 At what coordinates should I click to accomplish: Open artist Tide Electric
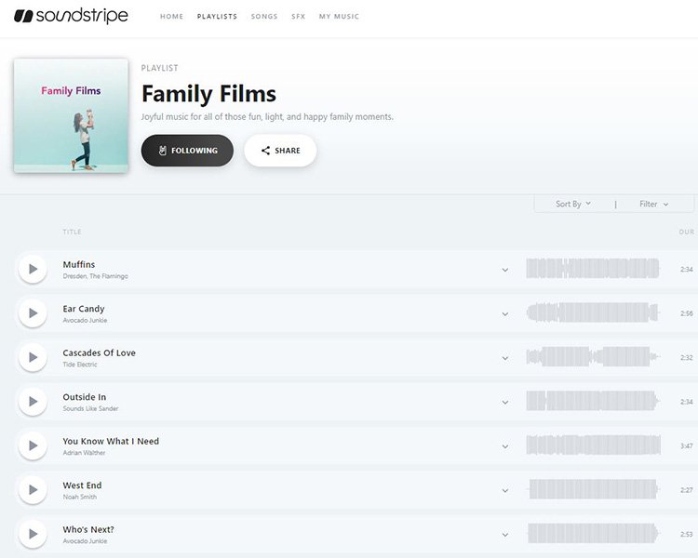click(80, 365)
